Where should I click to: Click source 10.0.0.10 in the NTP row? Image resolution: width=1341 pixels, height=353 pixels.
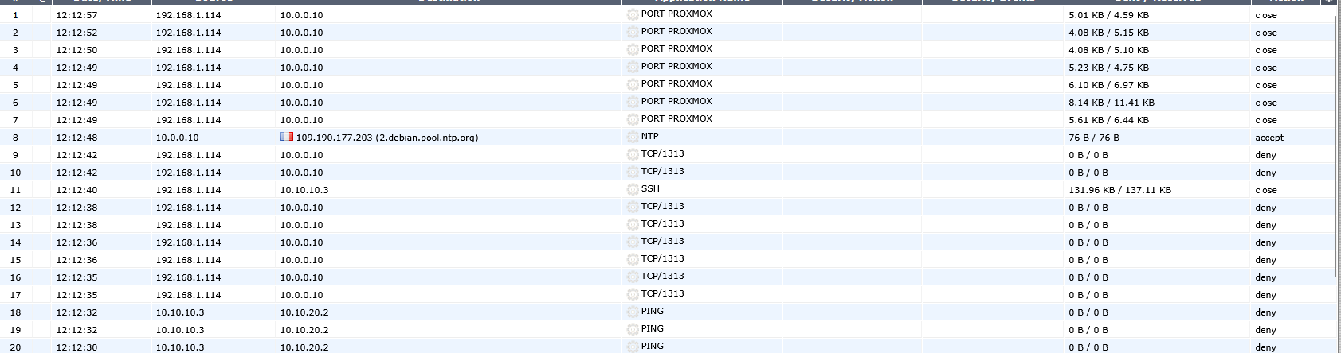point(177,138)
